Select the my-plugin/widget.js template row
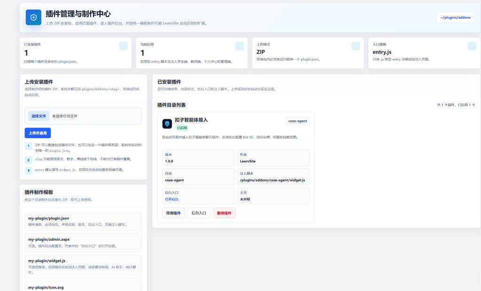The image size is (481, 291). [x=83, y=267]
